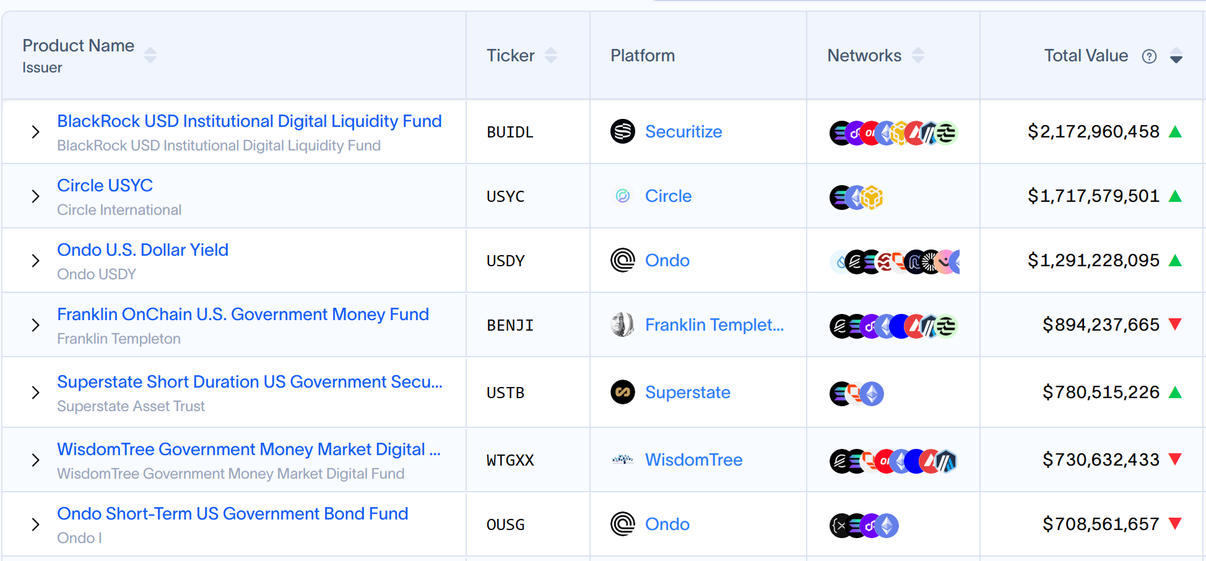
Task: Click the Ondo logo in OUSG row
Action: coord(622,524)
